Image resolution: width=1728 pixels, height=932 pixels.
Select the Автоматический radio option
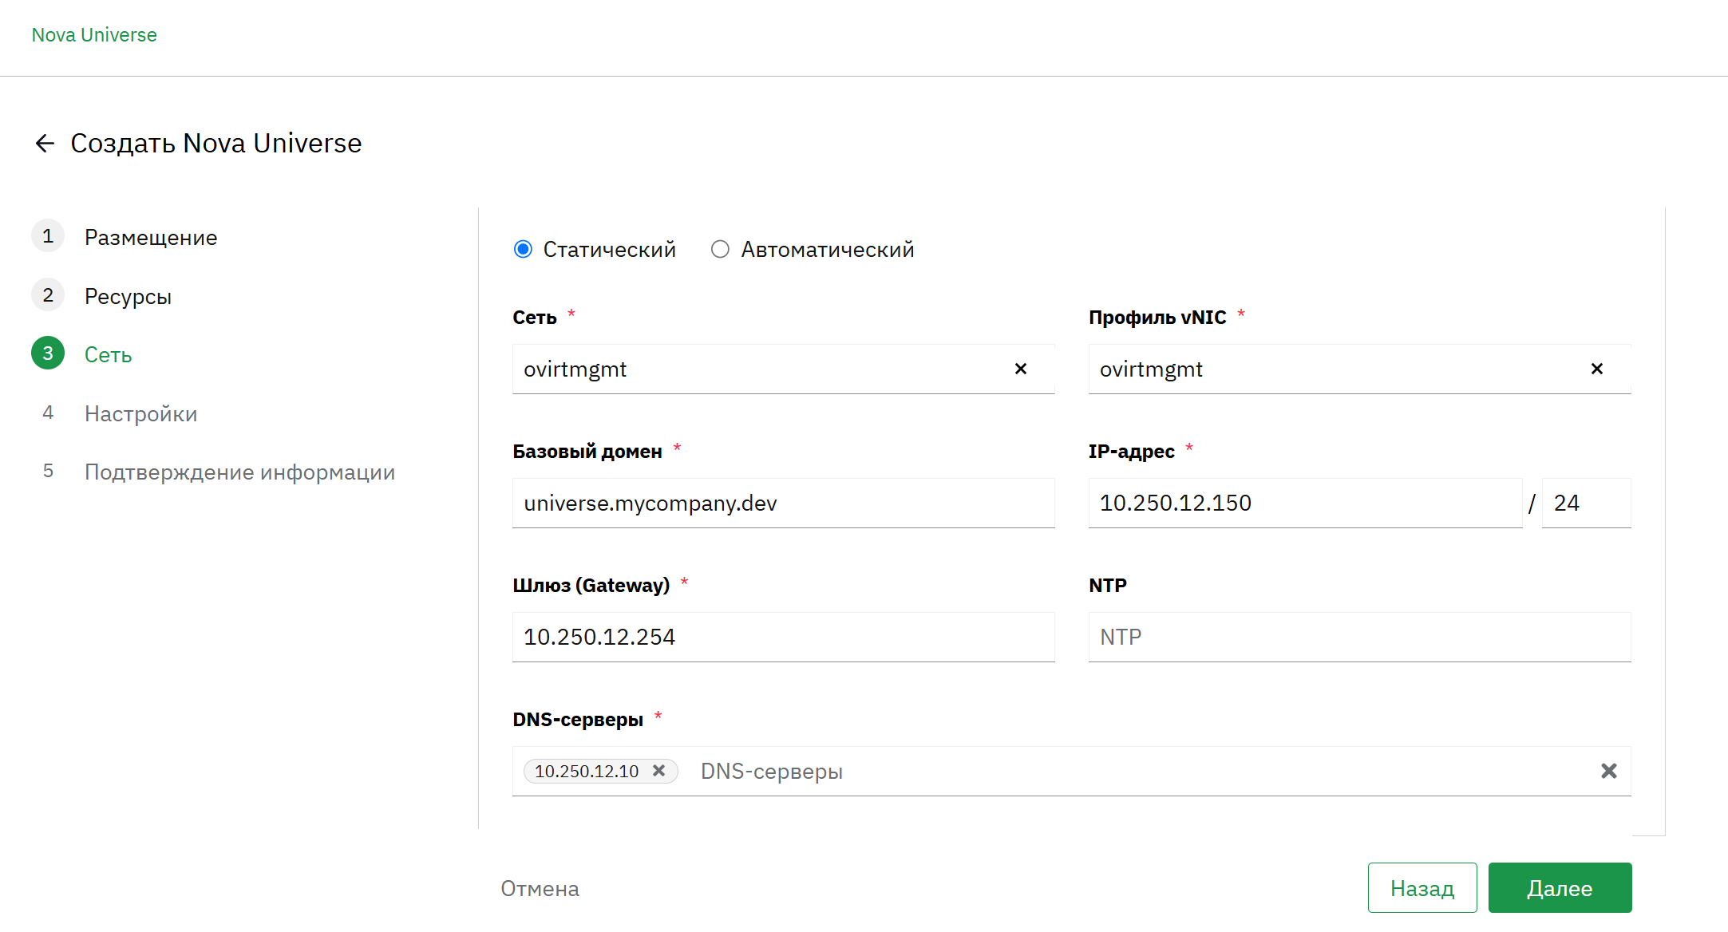720,250
